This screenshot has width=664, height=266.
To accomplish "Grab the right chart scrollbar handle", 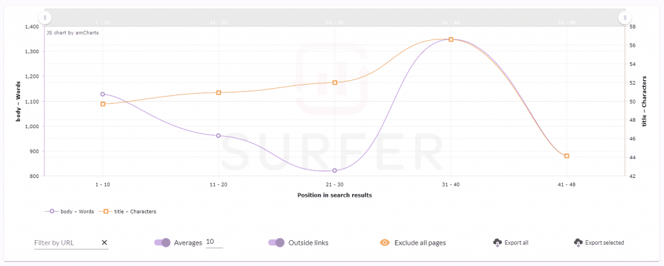I will point(623,17).
